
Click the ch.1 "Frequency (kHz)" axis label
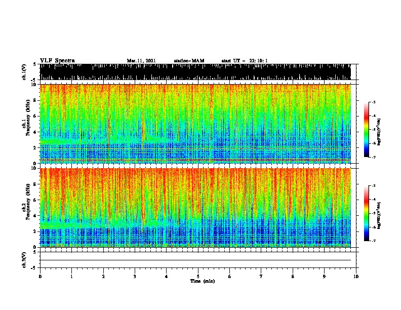point(28,118)
